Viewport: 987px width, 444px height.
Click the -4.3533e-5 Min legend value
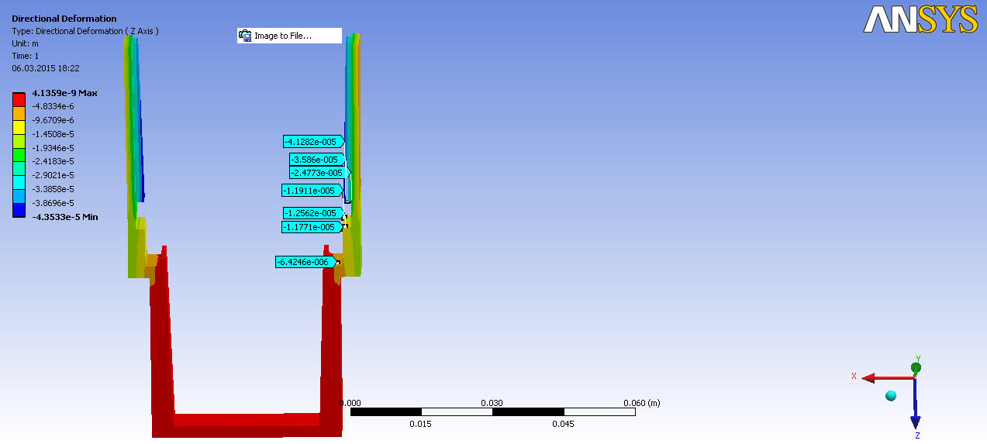coord(65,217)
